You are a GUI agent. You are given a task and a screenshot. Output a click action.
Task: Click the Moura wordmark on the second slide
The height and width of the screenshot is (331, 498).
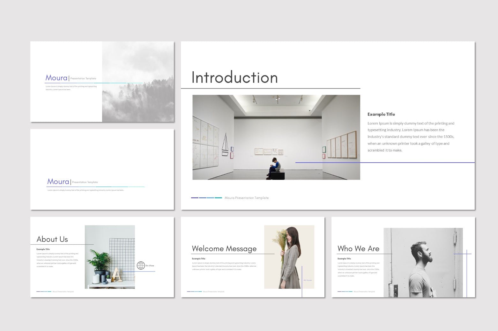(58, 181)
